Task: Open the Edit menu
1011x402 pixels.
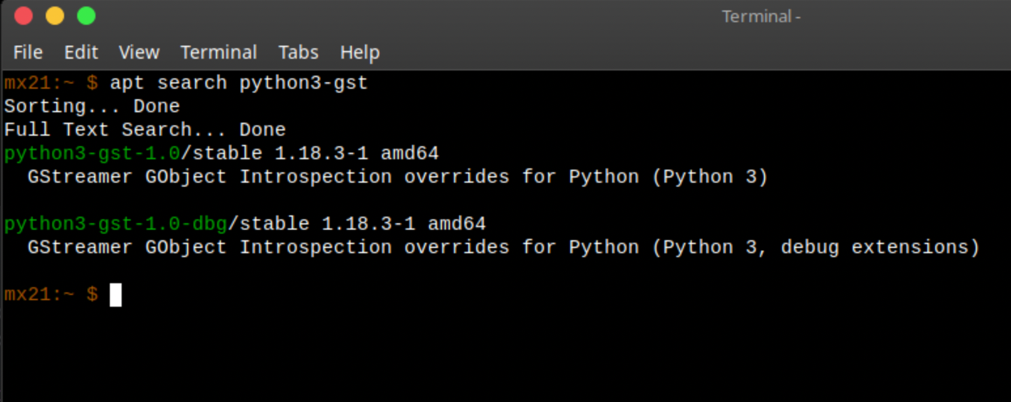Action: [81, 52]
